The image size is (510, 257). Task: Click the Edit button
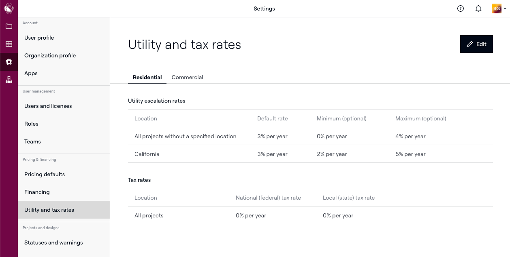click(476, 44)
